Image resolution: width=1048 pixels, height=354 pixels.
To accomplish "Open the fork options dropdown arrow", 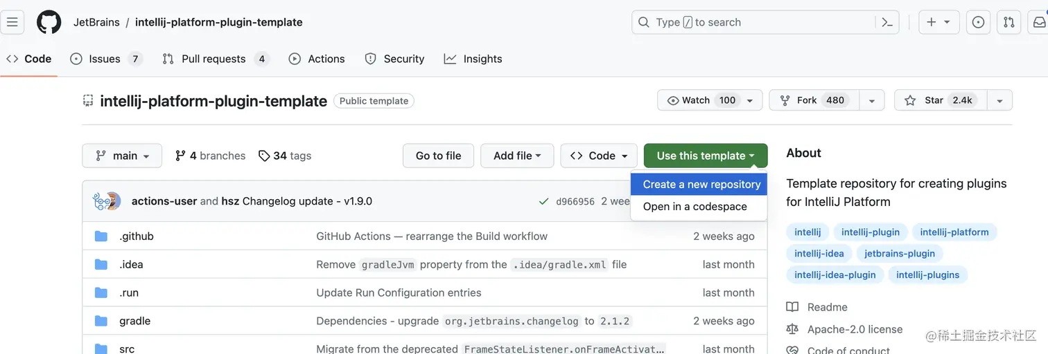I will pos(872,100).
